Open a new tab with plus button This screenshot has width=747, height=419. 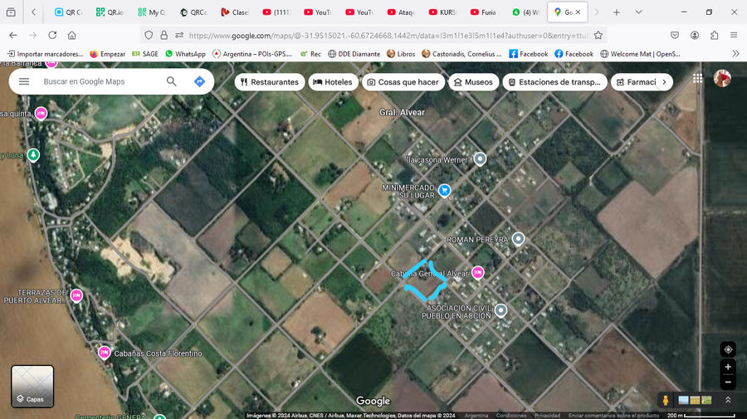(x=617, y=12)
